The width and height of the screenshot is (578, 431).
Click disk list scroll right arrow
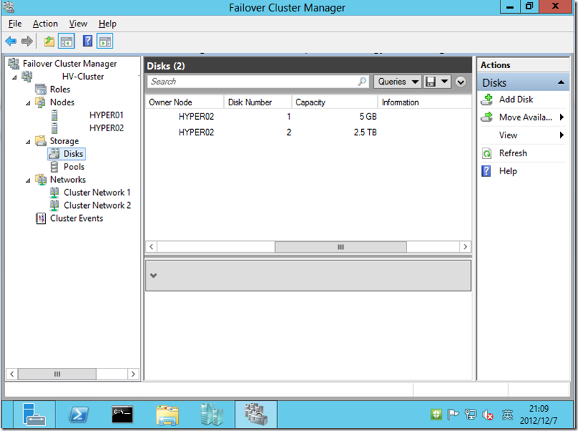coord(465,247)
